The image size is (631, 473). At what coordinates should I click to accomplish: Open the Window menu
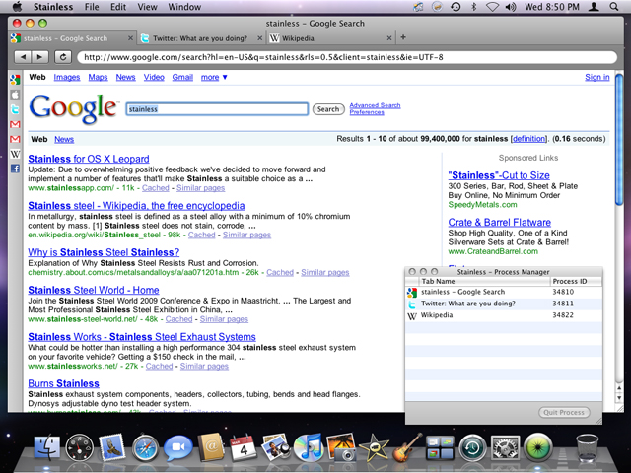(x=184, y=7)
